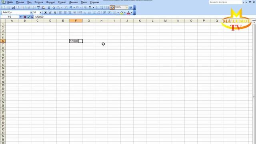Open the Правка menu

pos(20,2)
